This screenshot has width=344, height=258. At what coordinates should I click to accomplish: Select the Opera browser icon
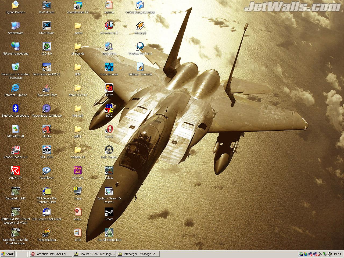pos(109,129)
